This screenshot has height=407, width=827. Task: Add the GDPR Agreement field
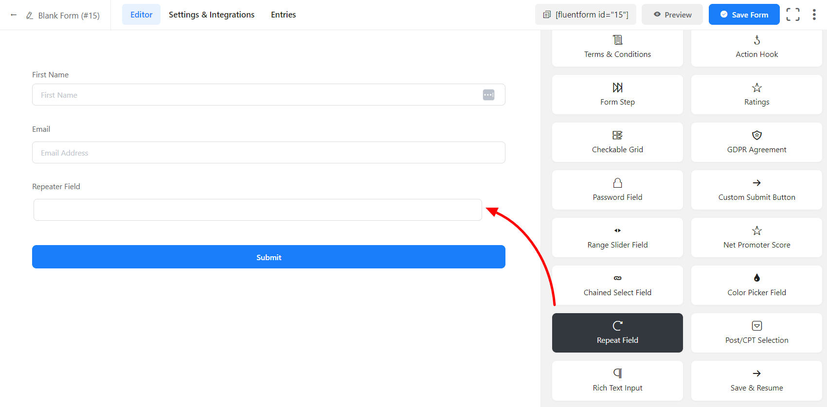756,142
